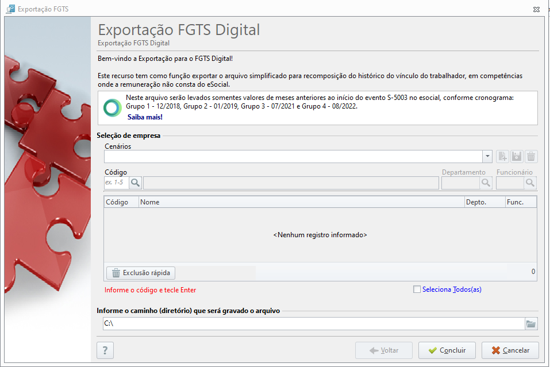Image resolution: width=550 pixels, height=367 pixels.
Task: Finish the export with Concluir
Action: pos(447,350)
